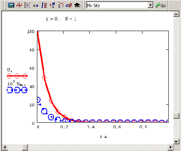Click the y-axis tick label 40
This screenshot has height=151, width=181.
point(32,86)
